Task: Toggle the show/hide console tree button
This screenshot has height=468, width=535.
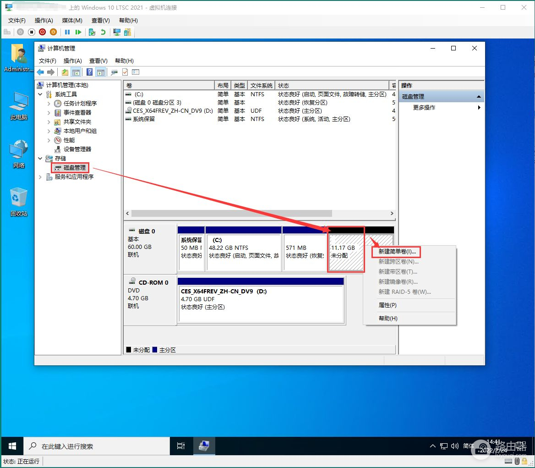Action: pos(76,72)
